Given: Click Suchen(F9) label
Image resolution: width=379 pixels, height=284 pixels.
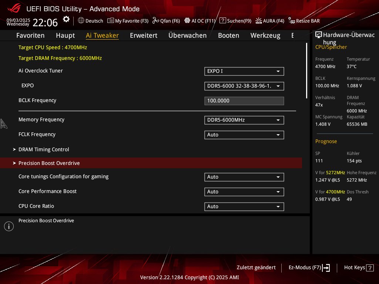Looking at the screenshot, I should pyautogui.click(x=239, y=21).
